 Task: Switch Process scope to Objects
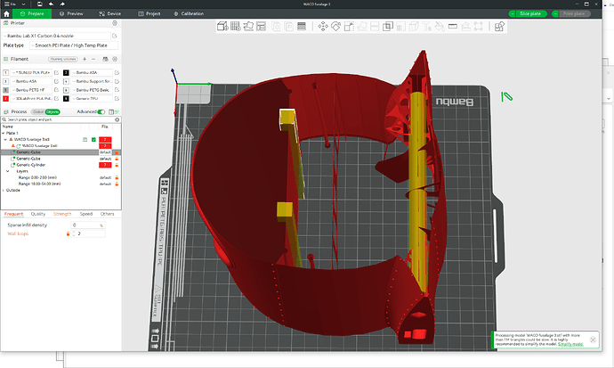(x=53, y=111)
